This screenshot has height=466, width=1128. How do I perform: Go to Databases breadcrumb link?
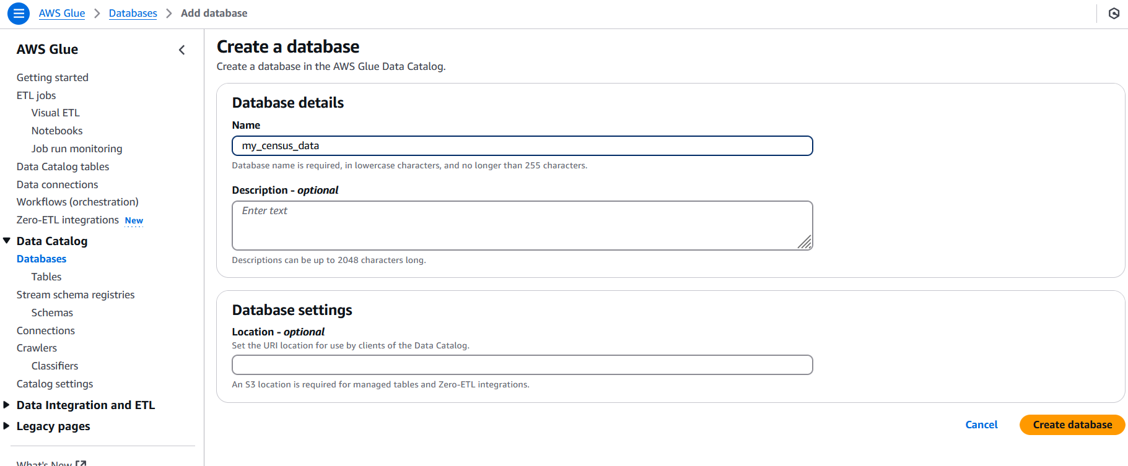133,13
